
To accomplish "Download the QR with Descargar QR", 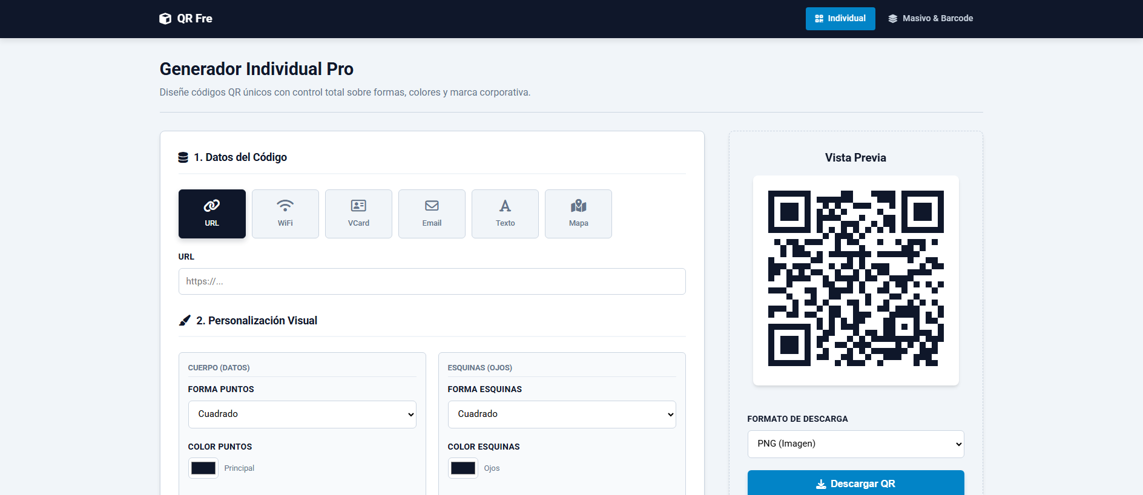I will point(855,483).
